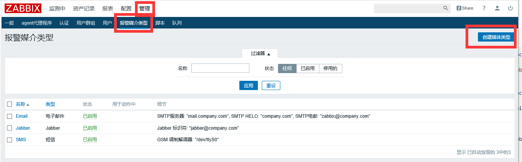This screenshot has height=162, width=522.
Task: Click the 创建媒体类型 button
Action: 496,37
